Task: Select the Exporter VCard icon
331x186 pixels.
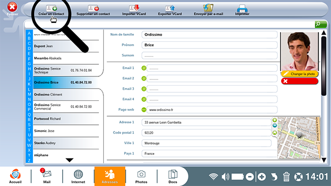Action: coord(170,8)
